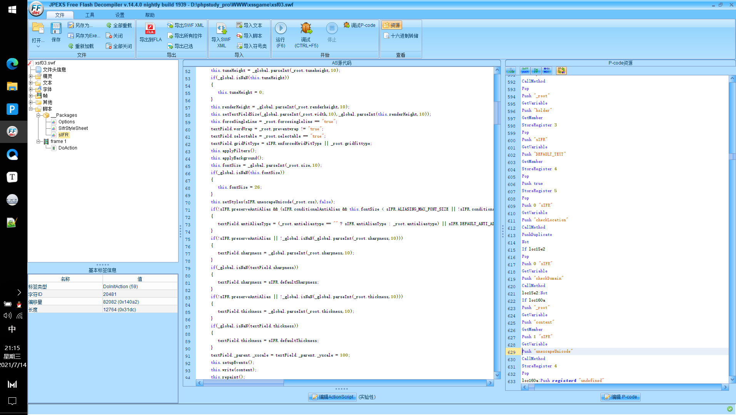The image size is (736, 415).
Task: Click the P-code vertical scrollbar
Action: (732, 229)
